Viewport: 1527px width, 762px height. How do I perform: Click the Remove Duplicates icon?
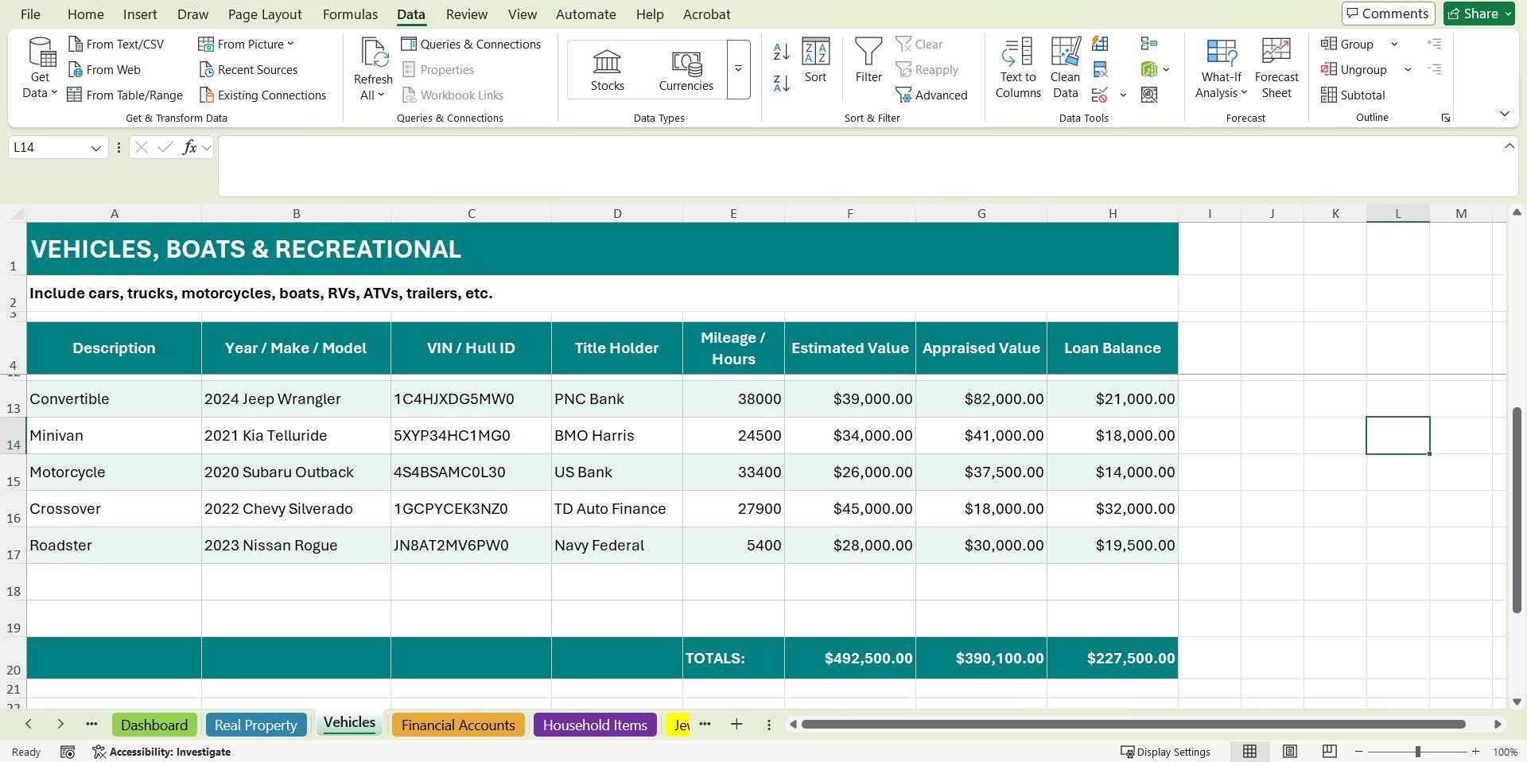pyautogui.click(x=1100, y=70)
